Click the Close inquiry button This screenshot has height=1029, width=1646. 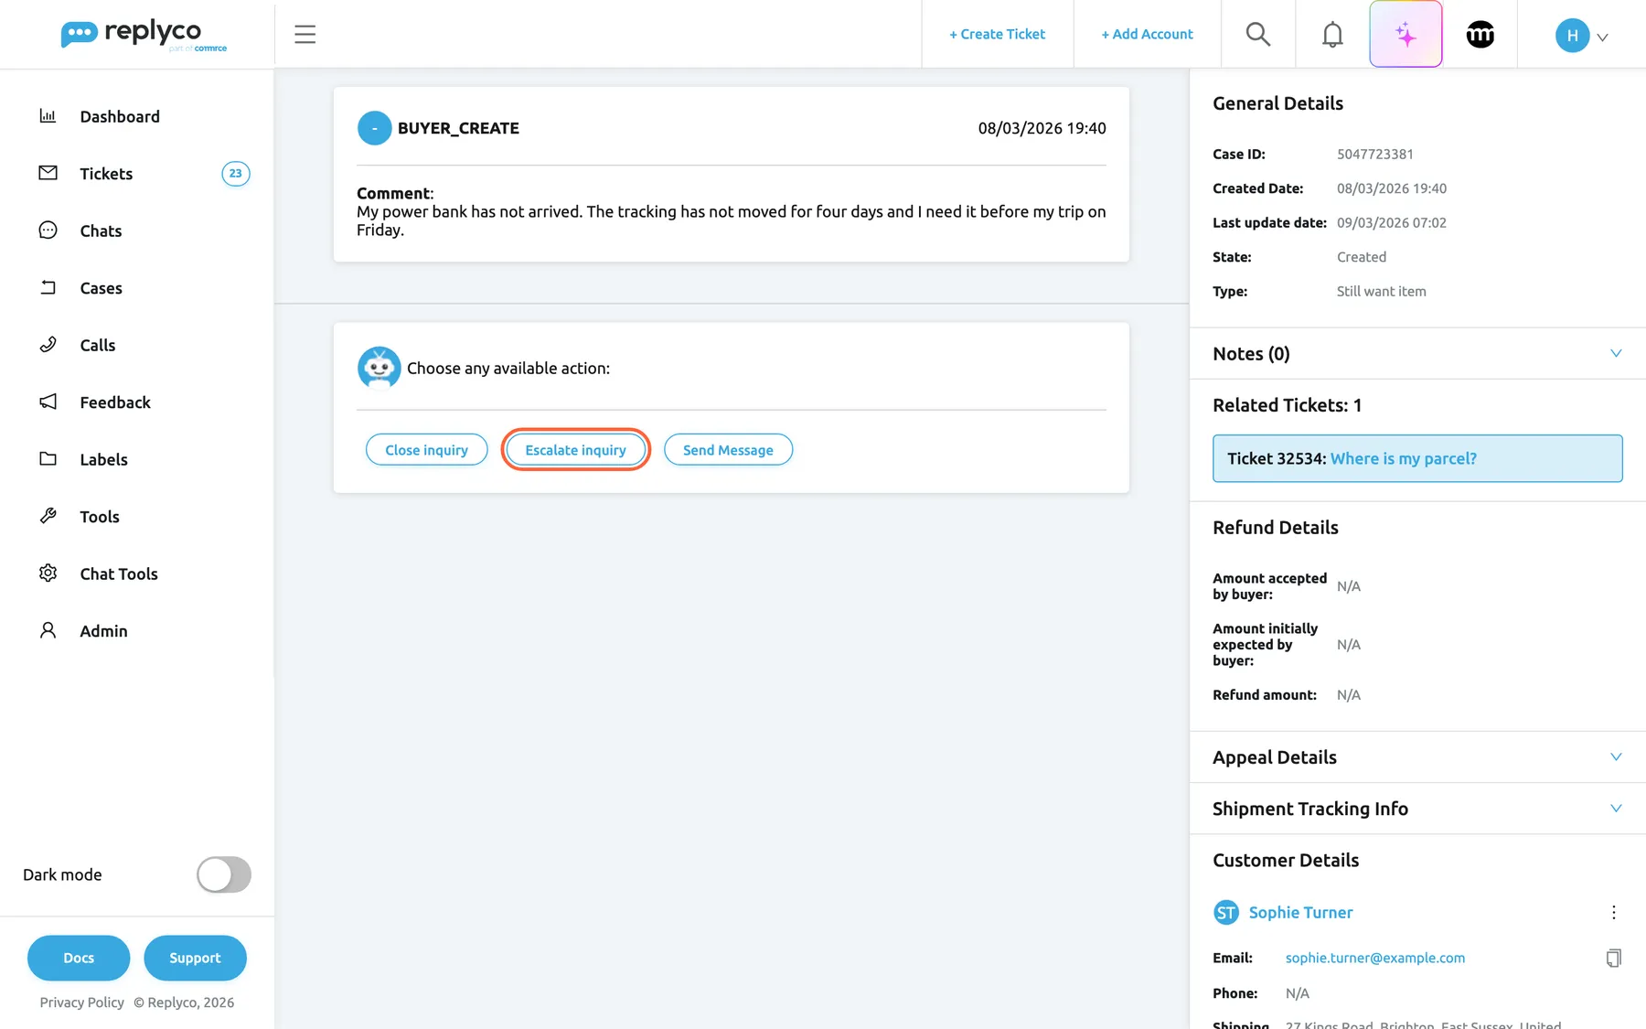426,450
